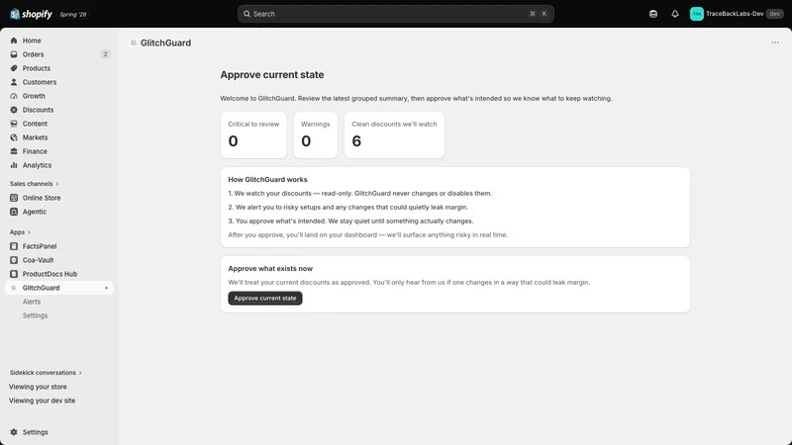The image size is (792, 445).
Task: Click the Products tag icon
Action: click(14, 68)
